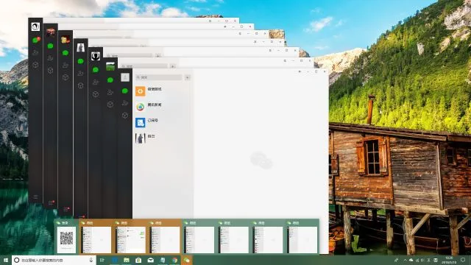
Task: Click the WeChat icon in the taskbar
Action: (186, 260)
